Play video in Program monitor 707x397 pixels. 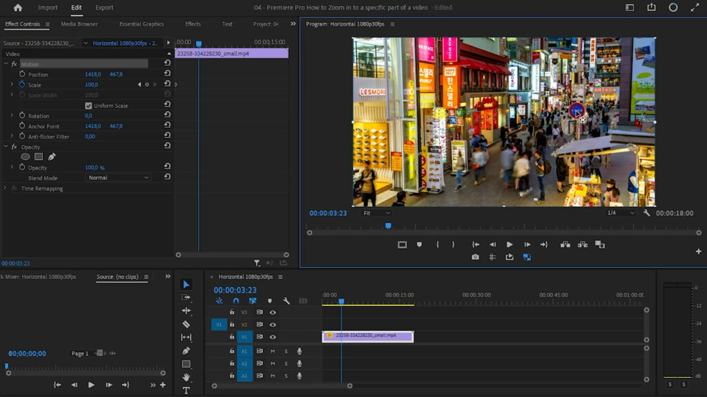click(510, 245)
